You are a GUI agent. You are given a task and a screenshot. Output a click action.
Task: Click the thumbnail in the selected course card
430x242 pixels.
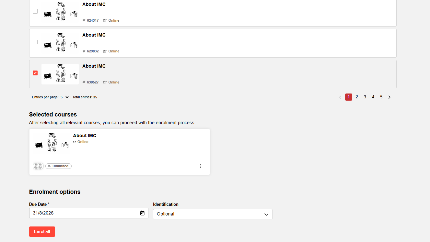(x=51, y=143)
